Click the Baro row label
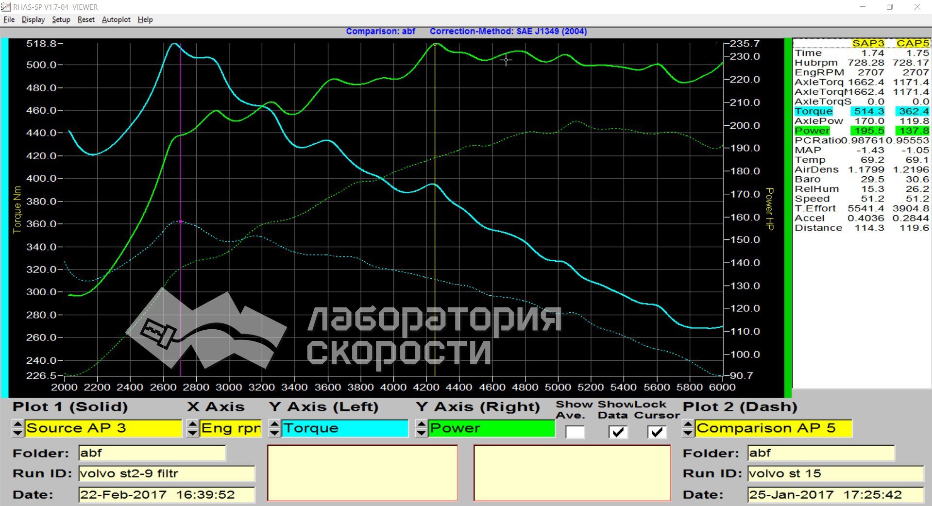 pos(807,179)
